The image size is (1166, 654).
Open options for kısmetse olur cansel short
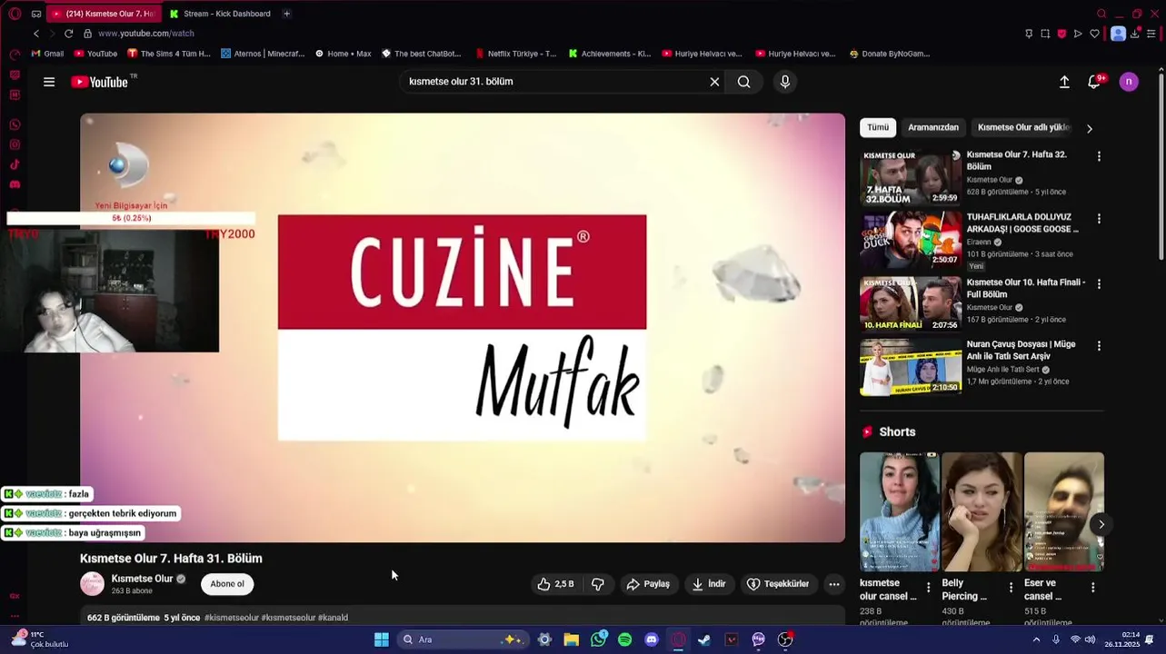pyautogui.click(x=928, y=588)
